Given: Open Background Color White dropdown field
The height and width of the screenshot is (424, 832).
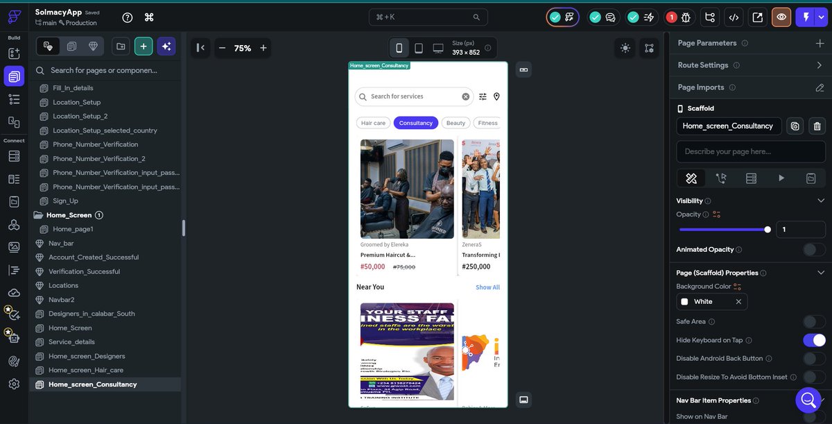Looking at the screenshot, I should (x=712, y=301).
